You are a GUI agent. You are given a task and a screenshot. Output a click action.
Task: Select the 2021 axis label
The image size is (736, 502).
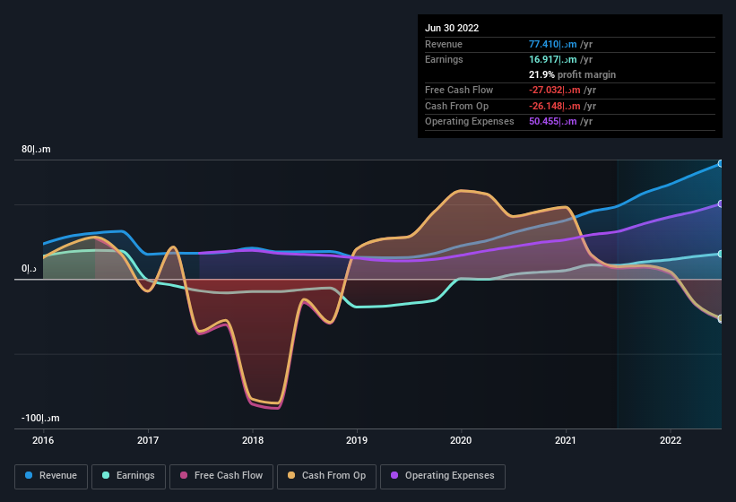[566, 440]
